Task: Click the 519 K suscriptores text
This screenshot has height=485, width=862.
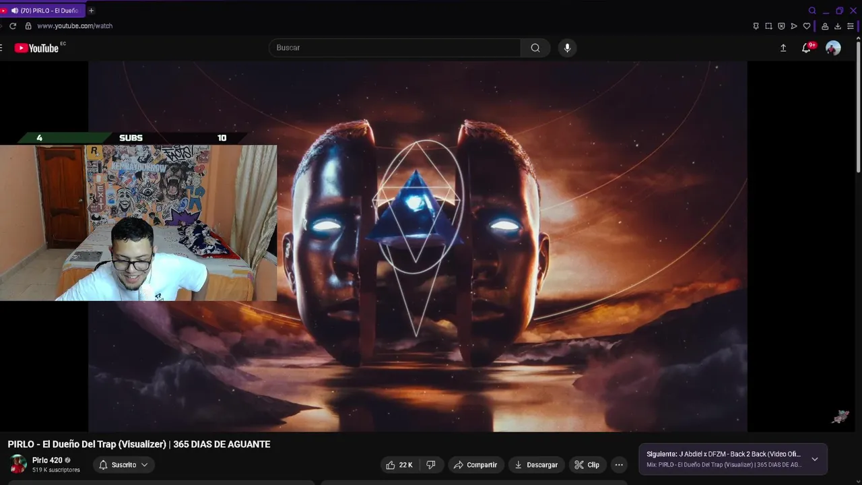Action: 56,470
